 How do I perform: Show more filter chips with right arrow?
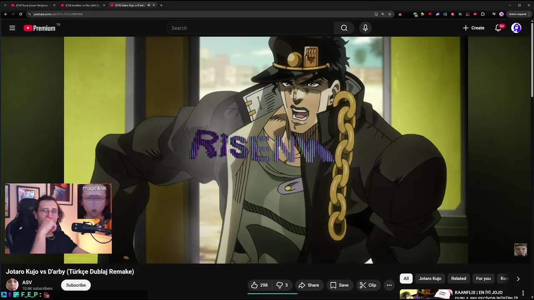click(518, 278)
